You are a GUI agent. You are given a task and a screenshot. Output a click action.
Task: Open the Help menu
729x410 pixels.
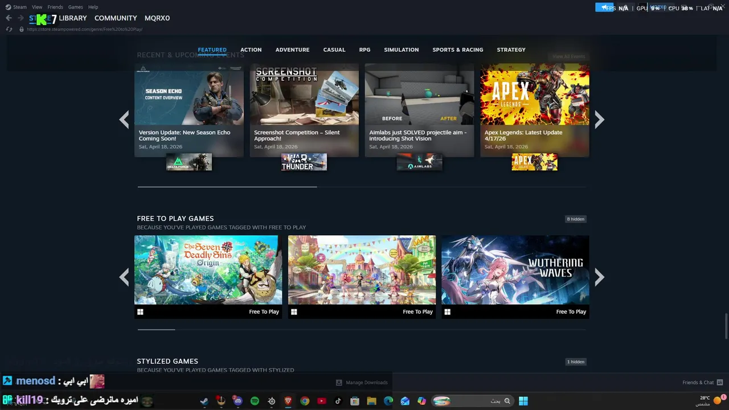(93, 7)
